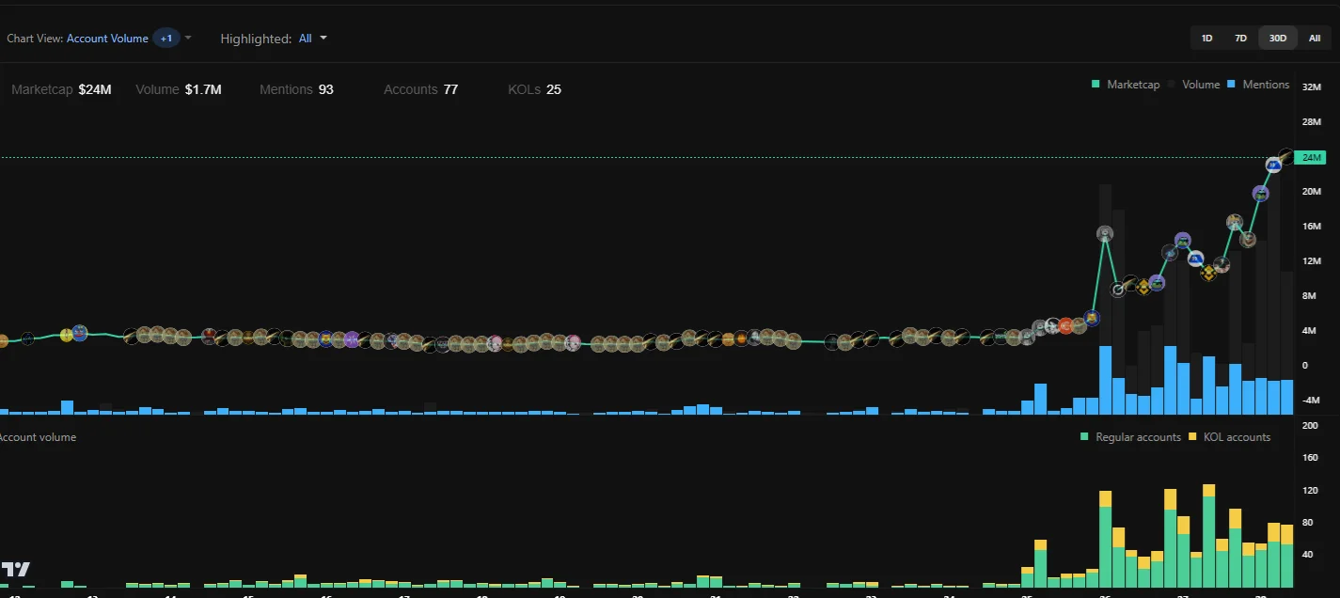Switch to the 7D time range
Viewport: 1340px width, 598px height.
click(1240, 39)
